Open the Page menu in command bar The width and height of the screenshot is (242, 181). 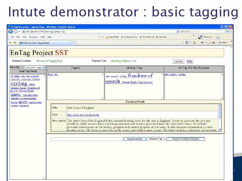[x=212, y=43]
